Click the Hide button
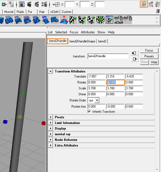 pos(154,62)
